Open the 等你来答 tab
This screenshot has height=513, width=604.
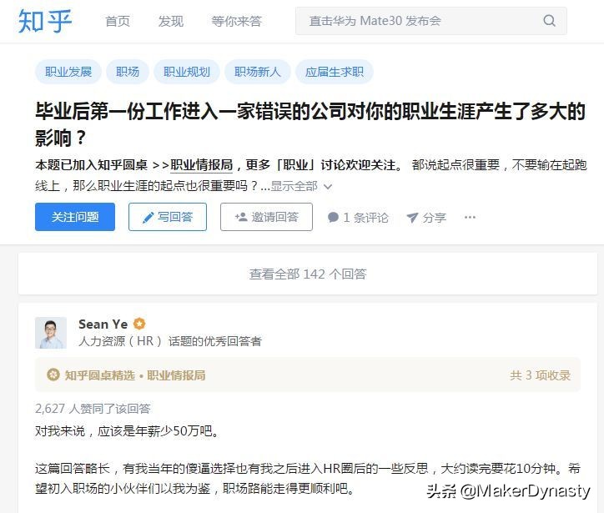point(237,21)
